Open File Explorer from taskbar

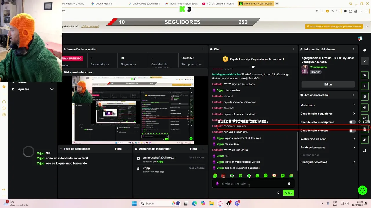point(212,203)
